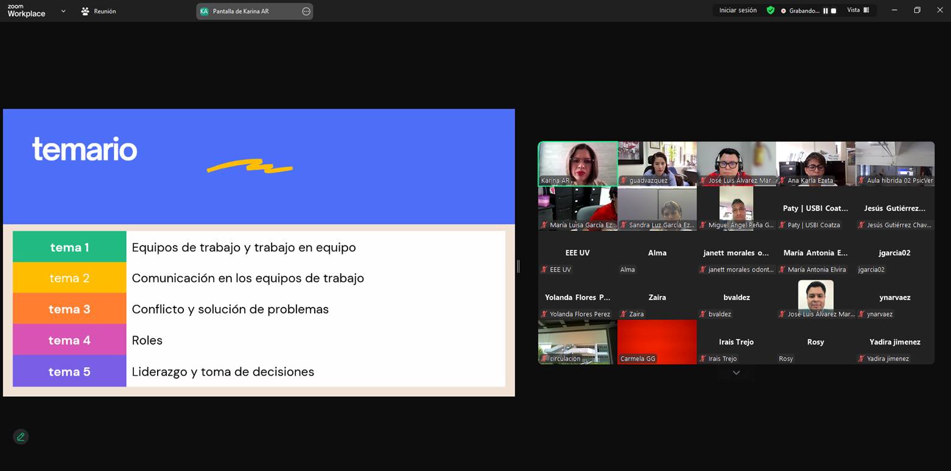Select the guadvazquez participant video
The width and height of the screenshot is (951, 471).
pyautogui.click(x=657, y=163)
